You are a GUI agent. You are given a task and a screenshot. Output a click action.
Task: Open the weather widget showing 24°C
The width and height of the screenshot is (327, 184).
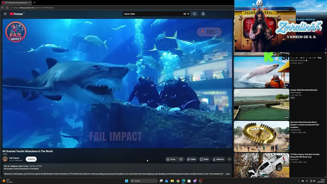(x=8, y=181)
